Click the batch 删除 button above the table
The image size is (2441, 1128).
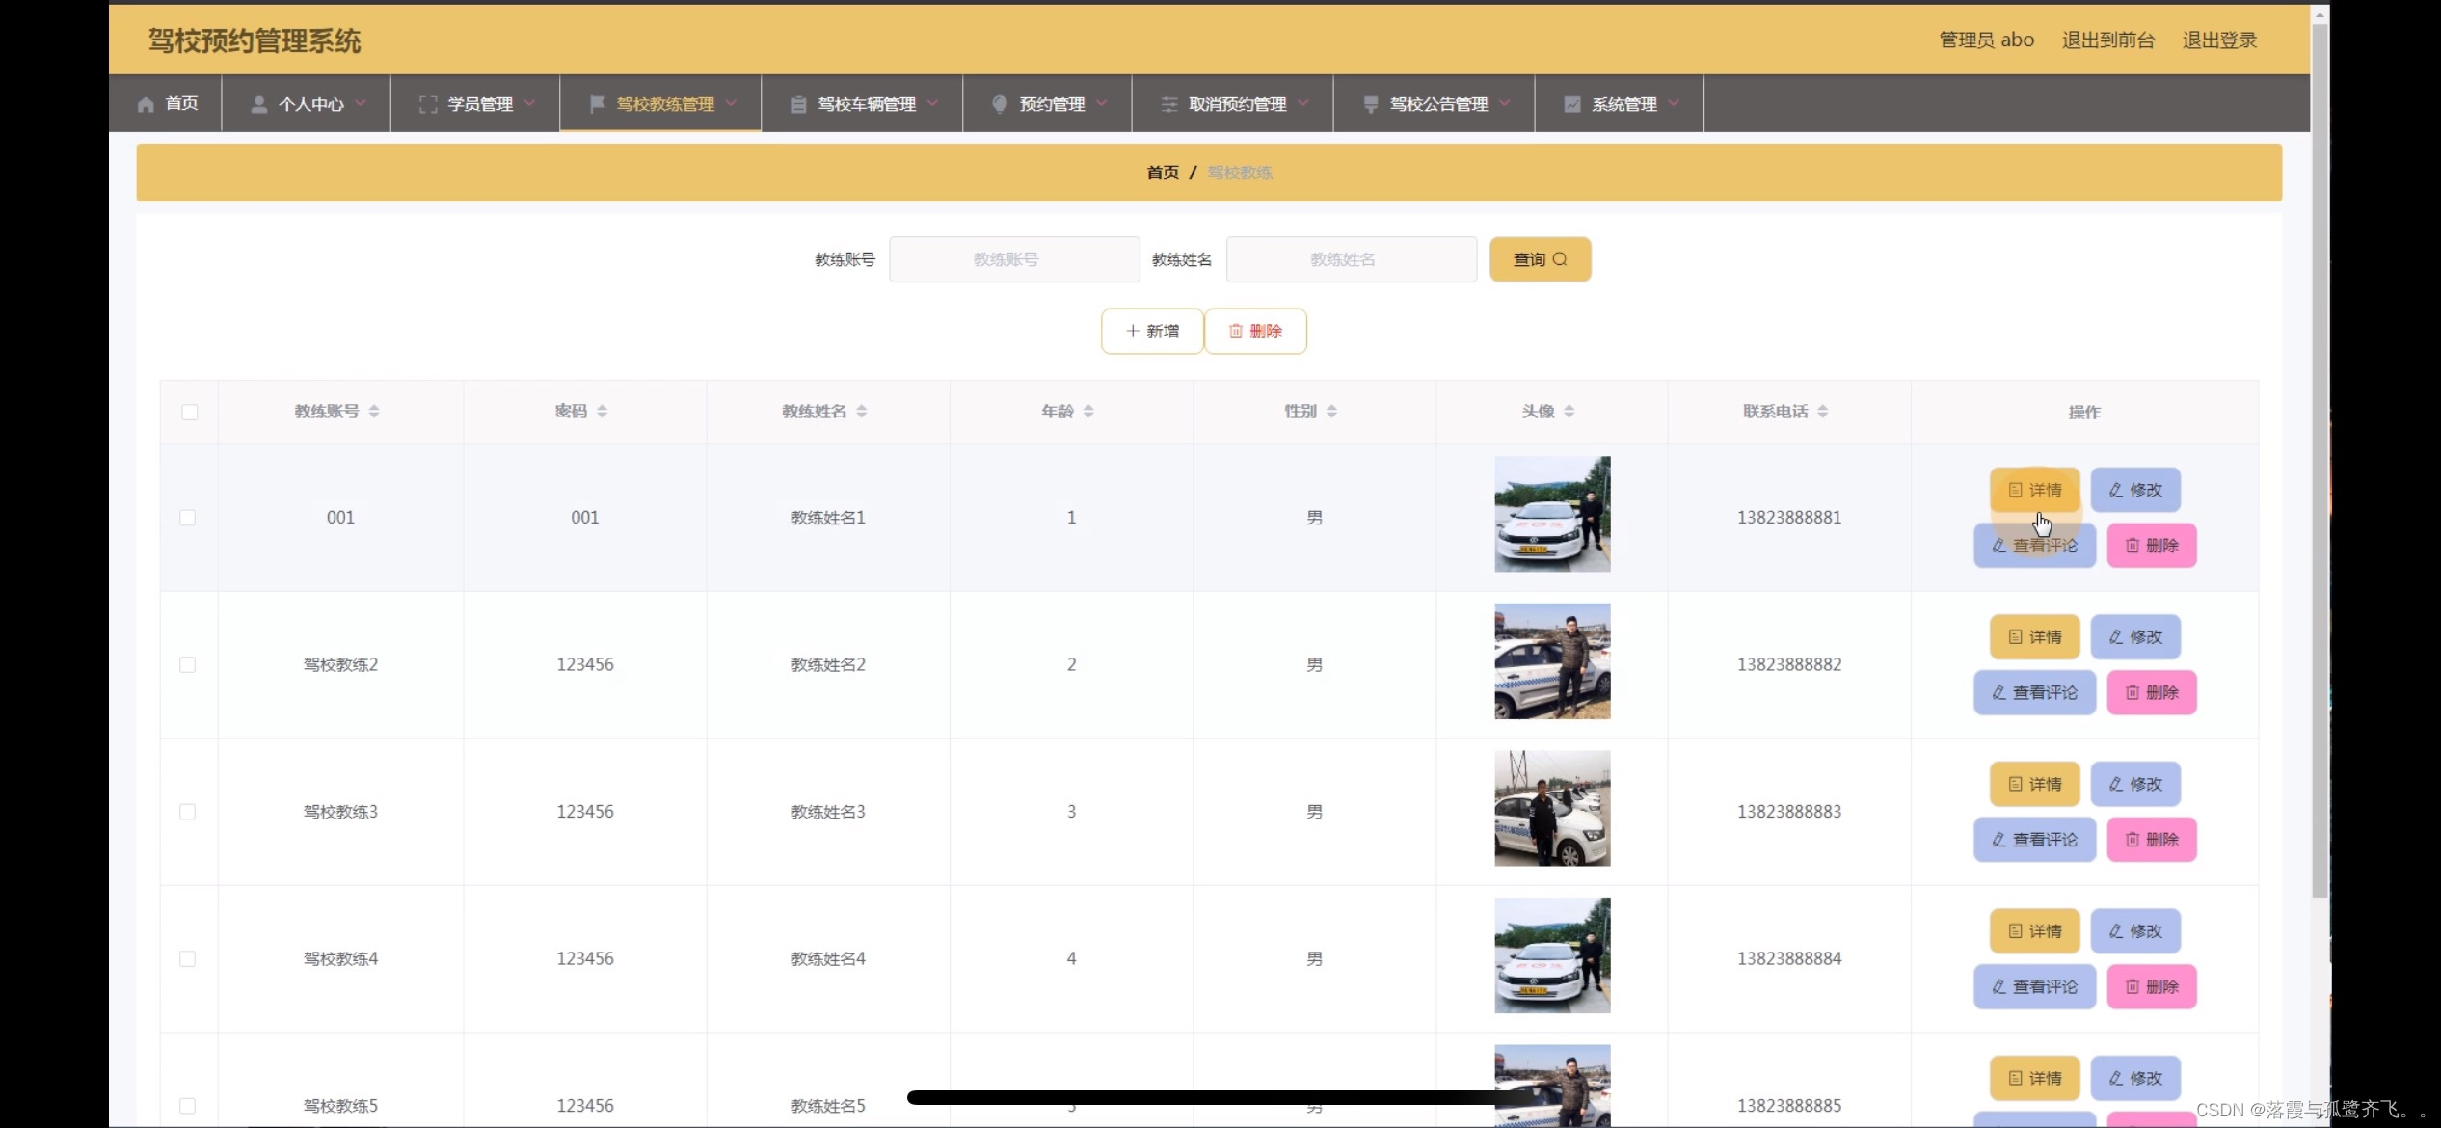click(1255, 332)
